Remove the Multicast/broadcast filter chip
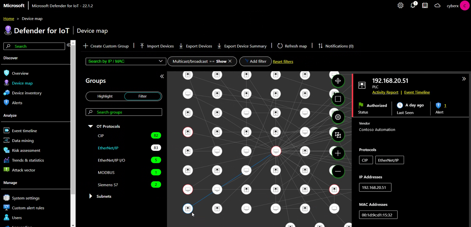 [x=230, y=61]
